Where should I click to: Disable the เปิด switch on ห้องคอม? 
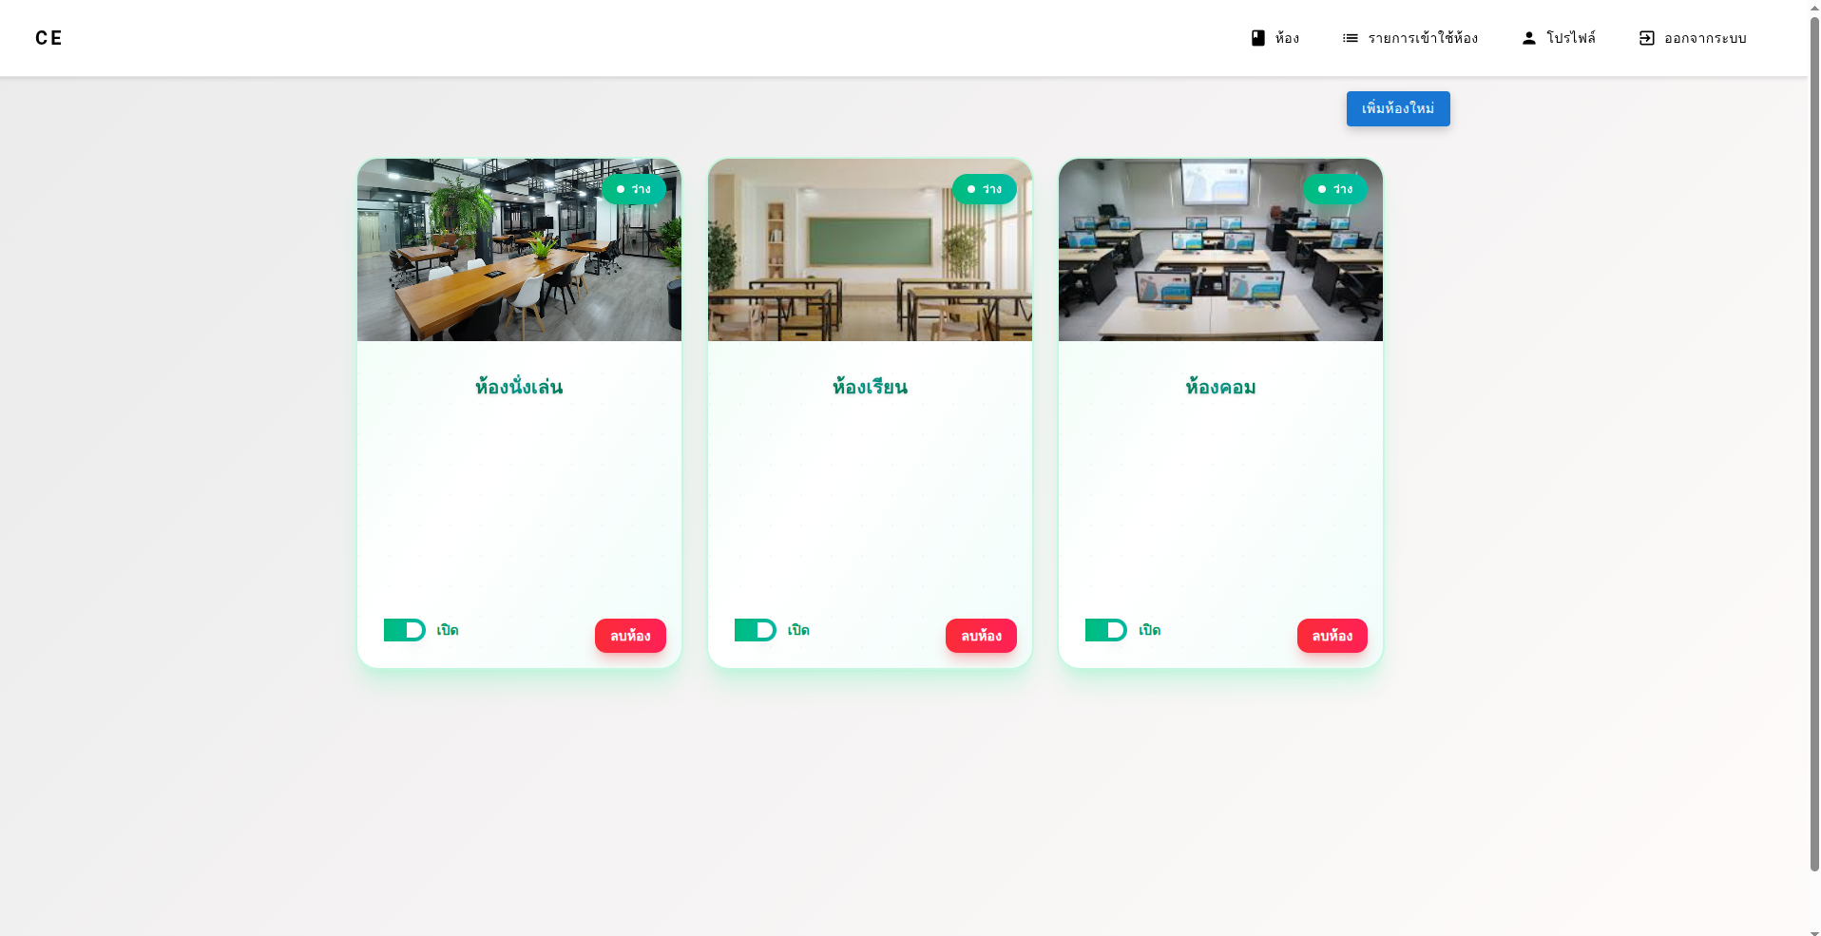1104,629
